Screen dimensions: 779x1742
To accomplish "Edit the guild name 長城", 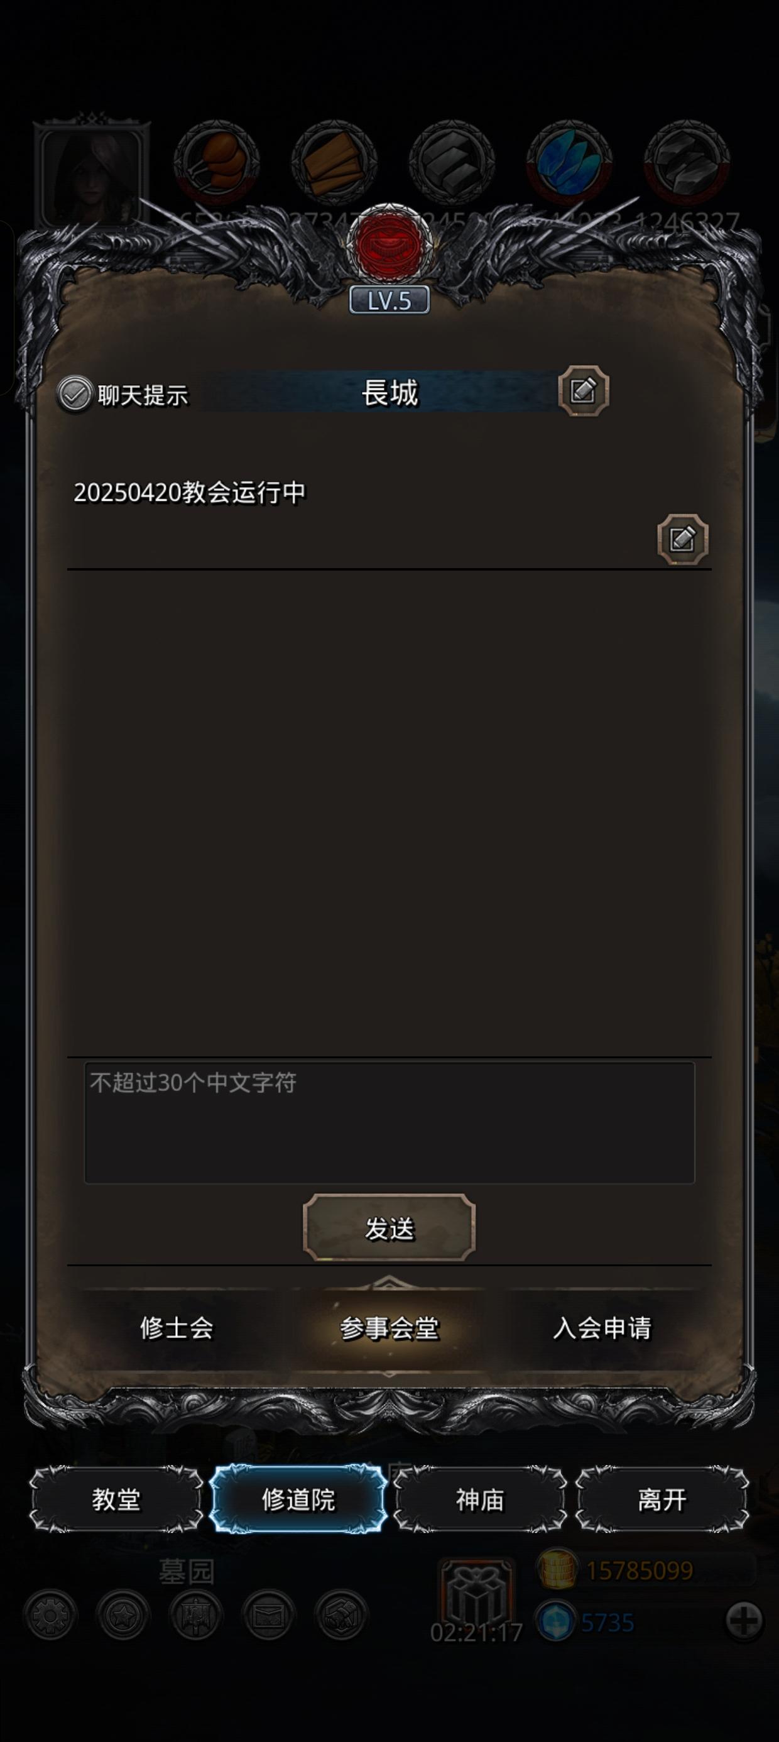I will pos(584,391).
